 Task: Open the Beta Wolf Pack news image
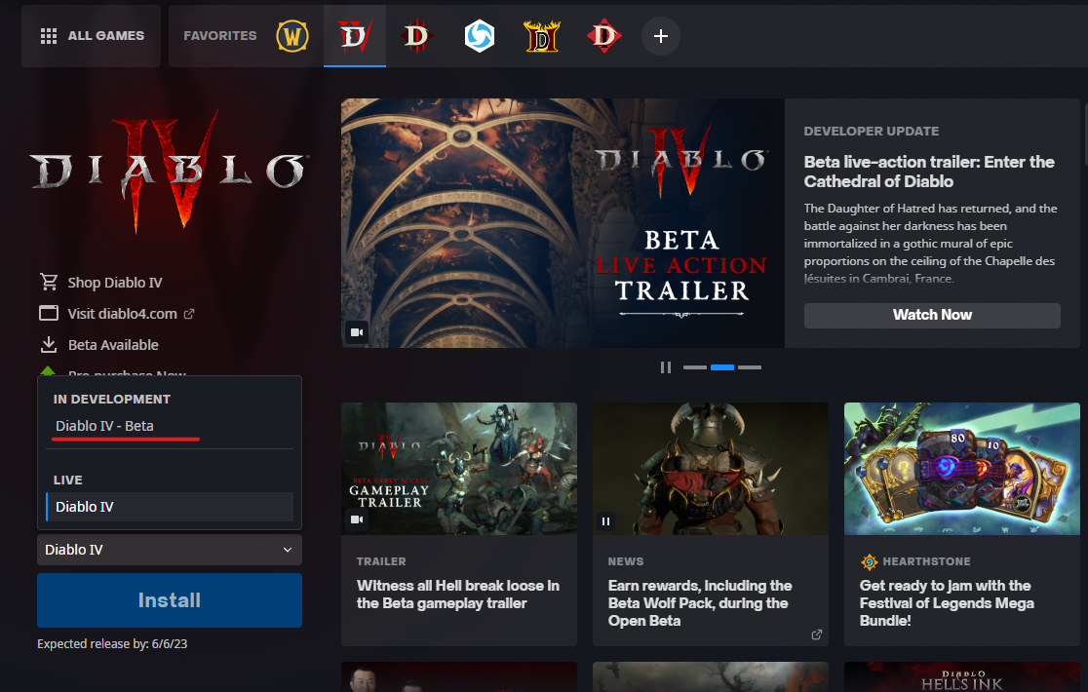point(711,469)
